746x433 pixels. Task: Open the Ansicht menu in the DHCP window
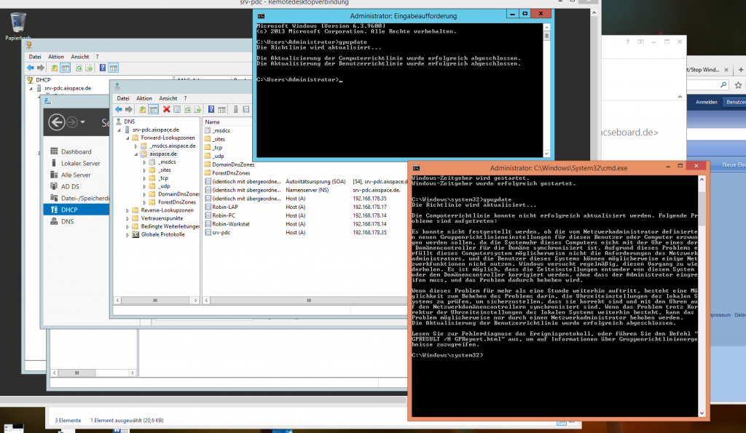tap(80, 57)
